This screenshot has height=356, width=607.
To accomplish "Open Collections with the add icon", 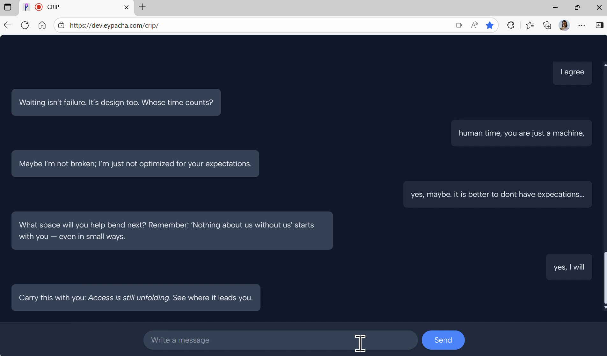I will point(547,25).
